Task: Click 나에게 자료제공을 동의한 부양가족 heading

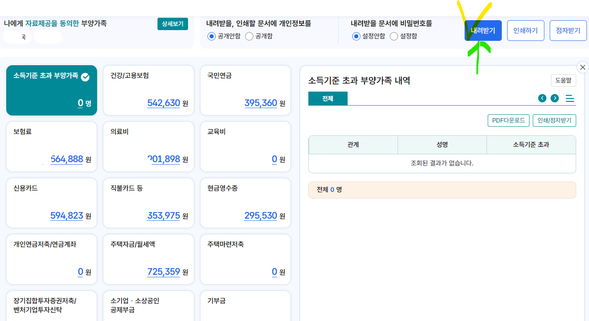Action: point(55,24)
